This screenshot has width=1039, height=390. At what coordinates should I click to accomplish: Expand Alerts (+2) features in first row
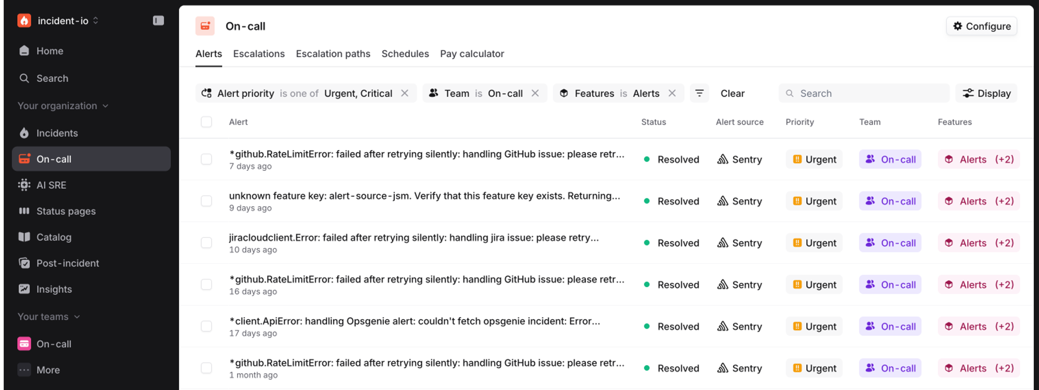pyautogui.click(x=979, y=159)
